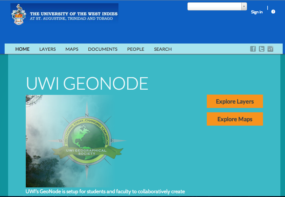Go to the HOME menu item

[x=22, y=49]
